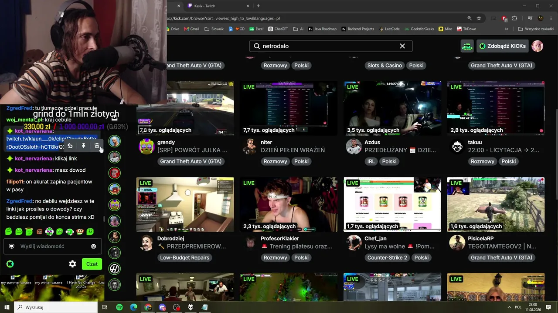Click the magnifier icon in Kick search box
The height and width of the screenshot is (313, 558).
click(x=257, y=46)
